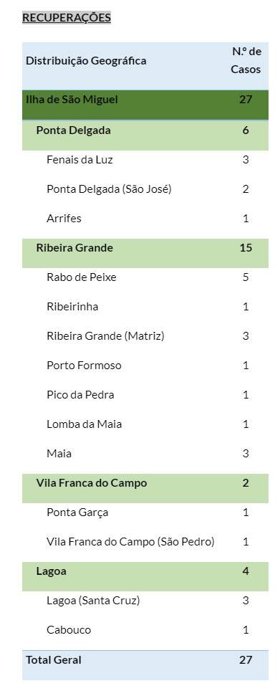Click the Total Geral row
The height and width of the screenshot is (696, 280).
(145, 665)
